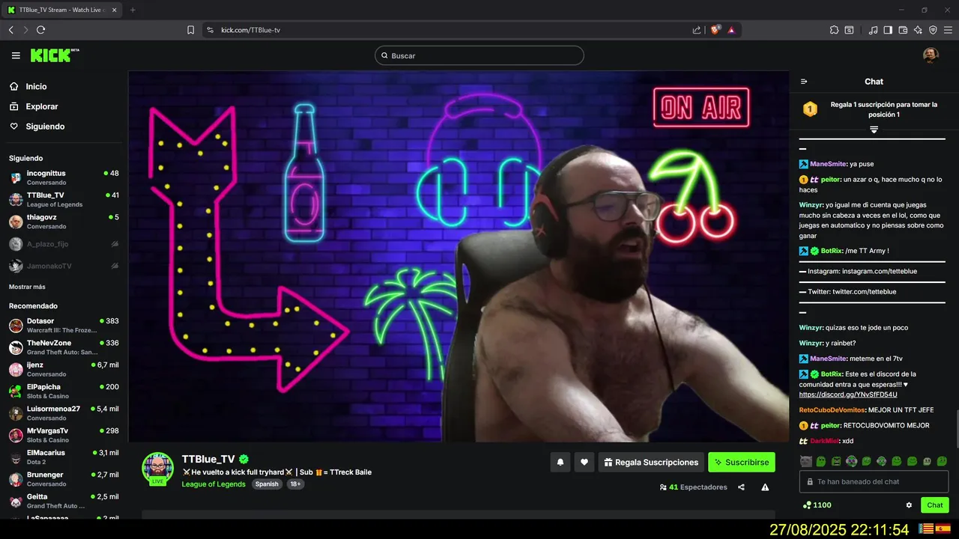This screenshot has height=539, width=959.
Task: Open the chat settings gear
Action: tap(909, 505)
